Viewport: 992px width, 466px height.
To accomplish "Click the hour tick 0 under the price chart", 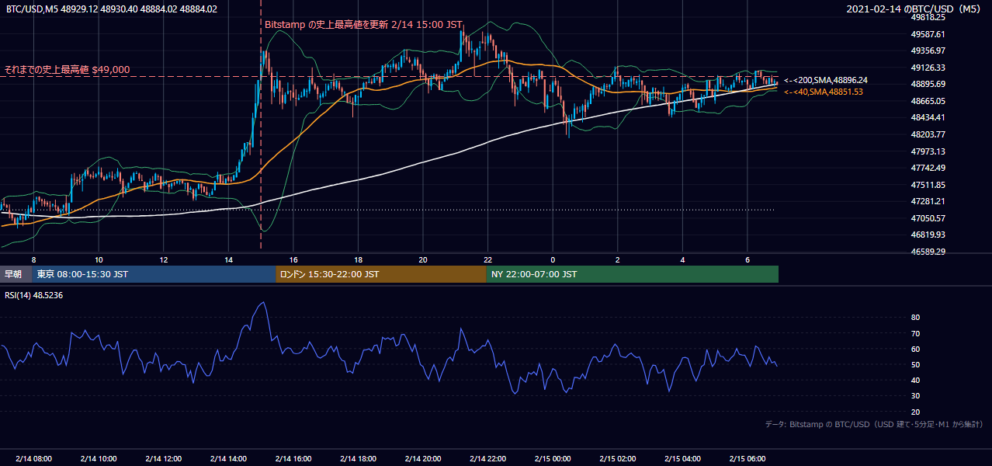I will (x=553, y=259).
